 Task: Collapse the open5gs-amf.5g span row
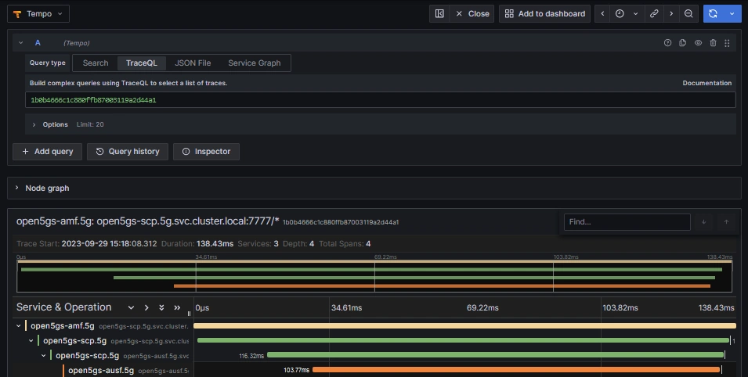(19, 325)
